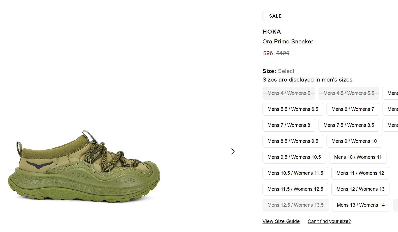Choose size Mens 10.5 / Womens 11.5
This screenshot has height=232, width=398.
[295, 173]
